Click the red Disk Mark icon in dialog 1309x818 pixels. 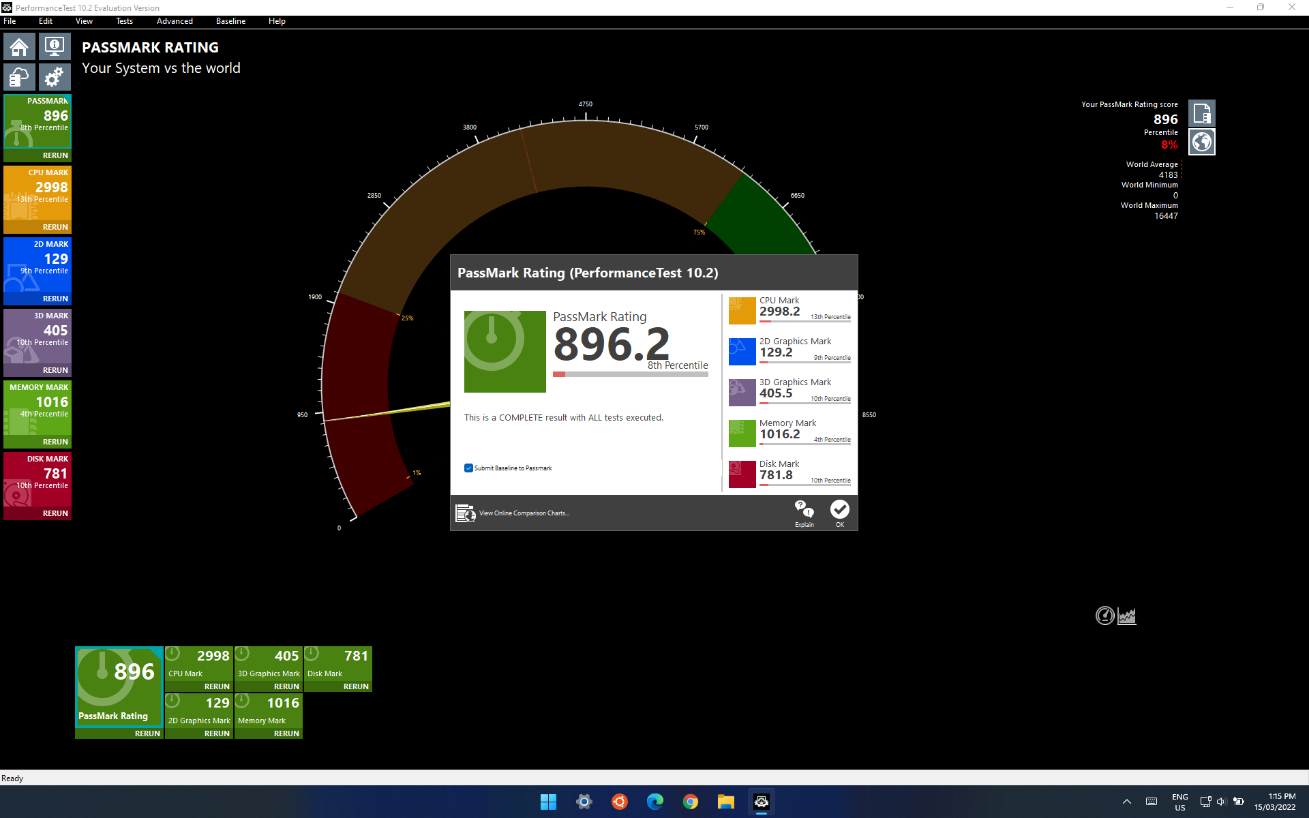tap(742, 474)
